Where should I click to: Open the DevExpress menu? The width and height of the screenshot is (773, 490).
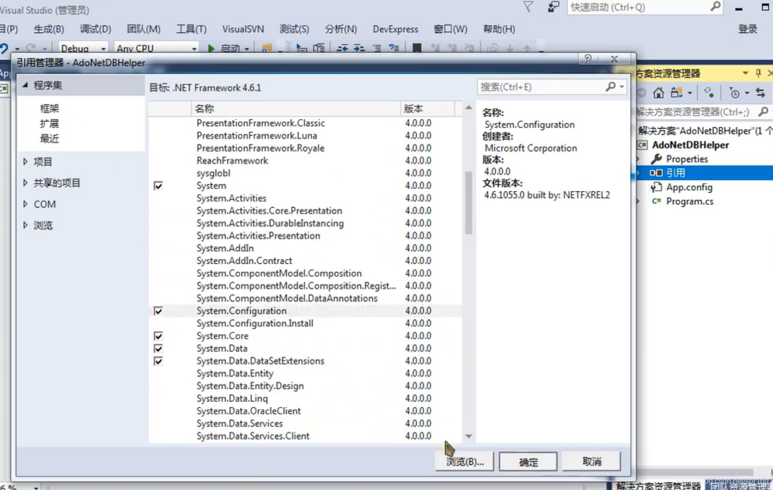(396, 29)
